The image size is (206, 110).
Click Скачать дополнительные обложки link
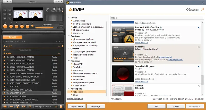tap(187, 99)
